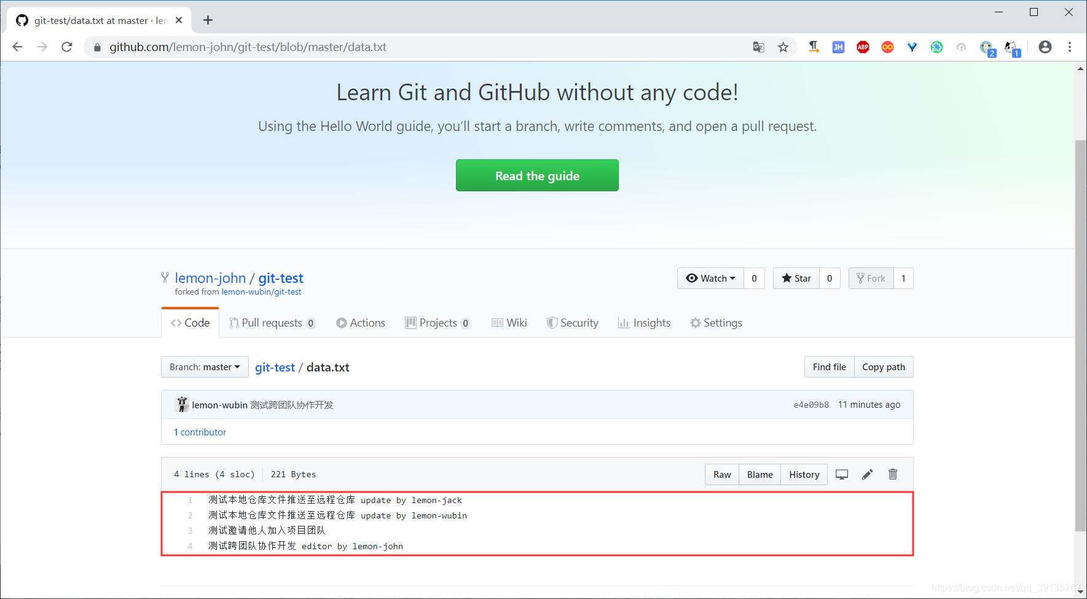Open the ABP Adblock Plus extension
The height and width of the screenshot is (599, 1087).
863,47
